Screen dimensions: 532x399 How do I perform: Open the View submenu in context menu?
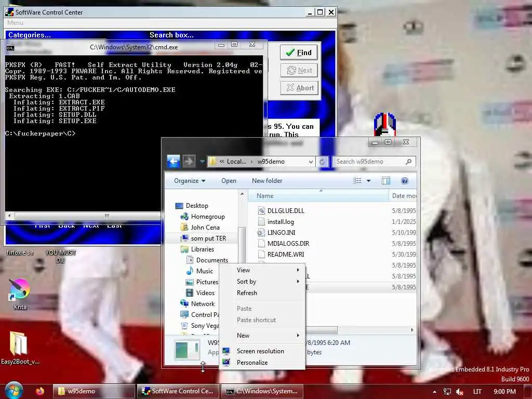click(x=262, y=270)
